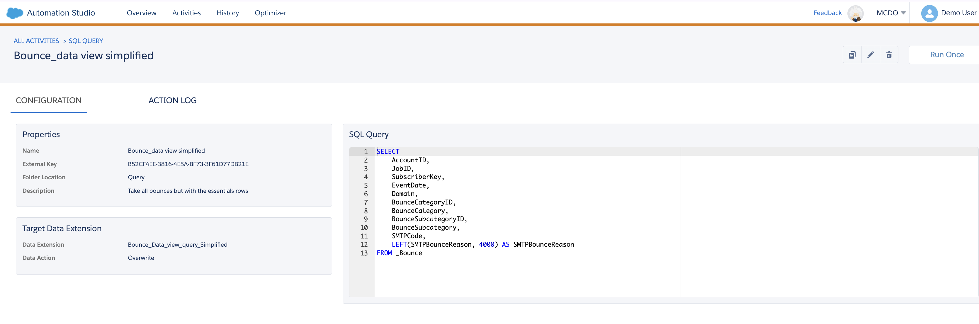The image size is (979, 324).
Task: Click line number 13 in the gutter
Action: (364, 253)
